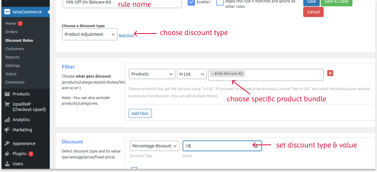This screenshot has width=377, height=172.
Task: Click the blue Save button
Action: click(x=311, y=2)
